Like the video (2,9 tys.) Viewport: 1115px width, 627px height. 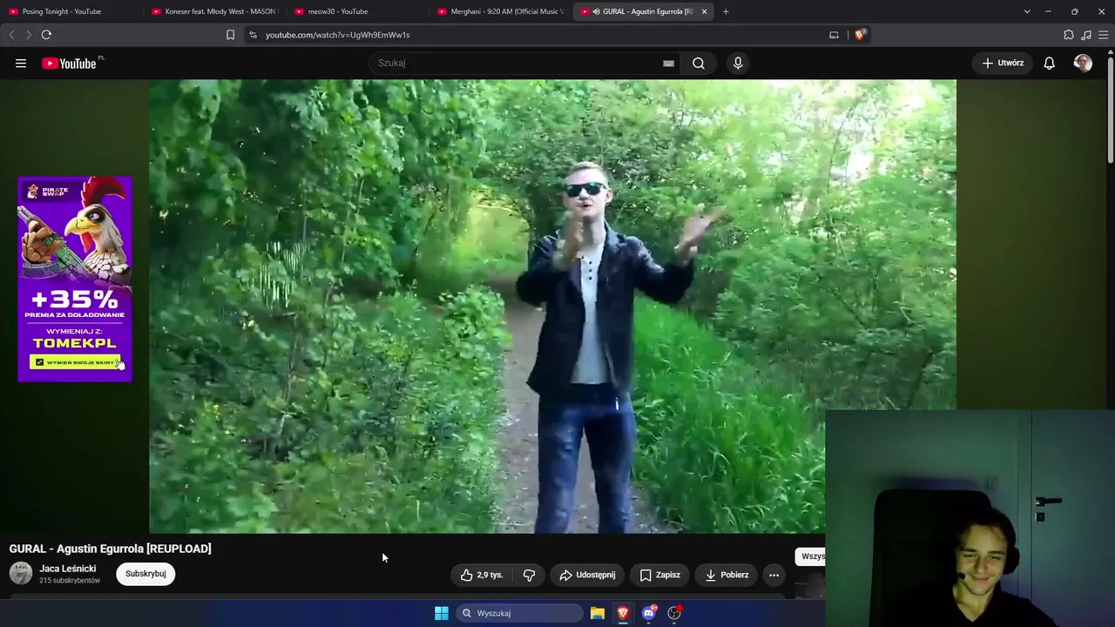(482, 575)
